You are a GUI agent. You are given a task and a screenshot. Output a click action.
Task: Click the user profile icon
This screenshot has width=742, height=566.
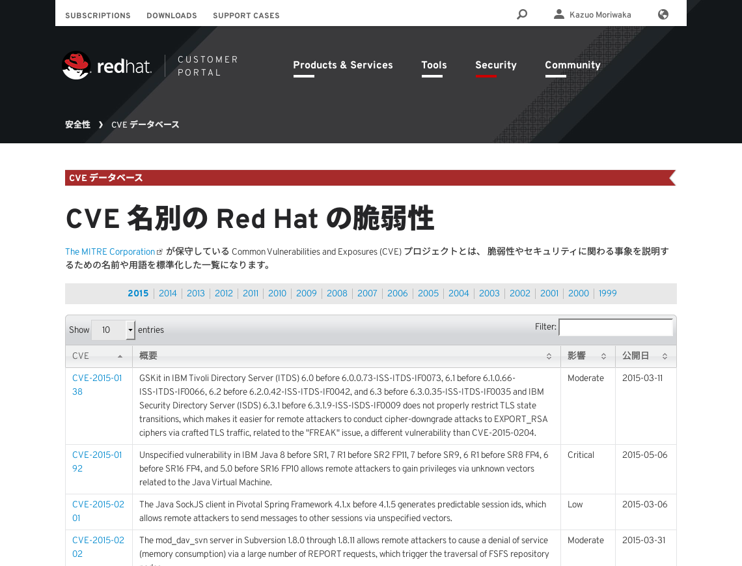pyautogui.click(x=559, y=14)
